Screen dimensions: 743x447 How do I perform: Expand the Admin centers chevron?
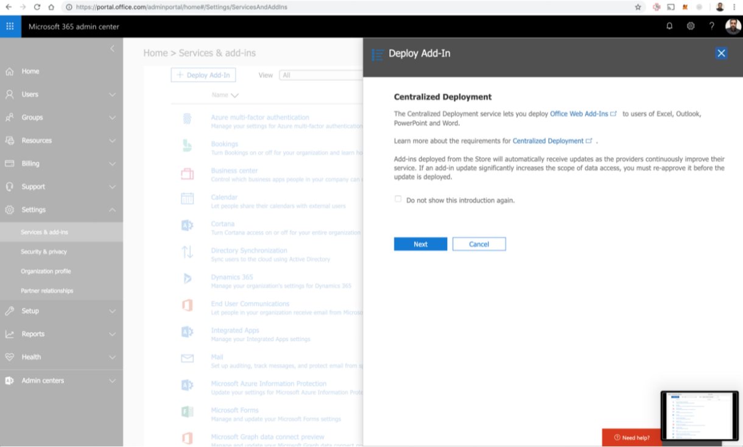point(112,381)
